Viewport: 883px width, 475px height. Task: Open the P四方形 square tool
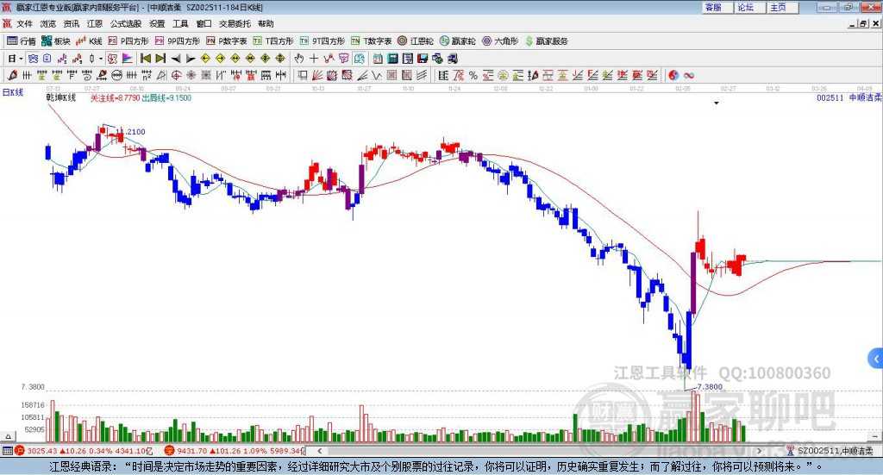tap(128, 41)
